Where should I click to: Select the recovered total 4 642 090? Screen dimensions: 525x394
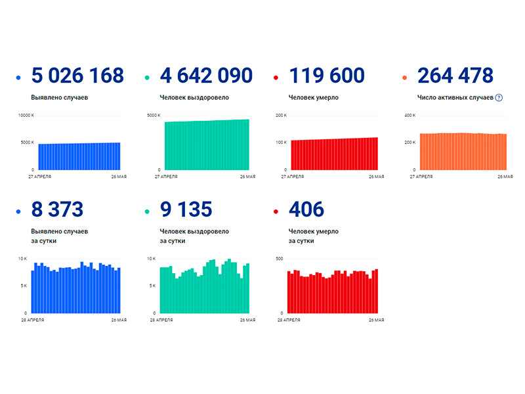(205, 76)
